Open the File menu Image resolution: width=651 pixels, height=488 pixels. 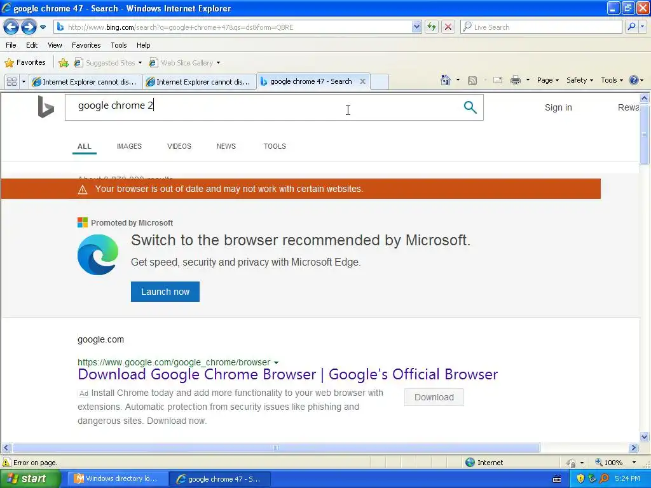click(x=11, y=45)
